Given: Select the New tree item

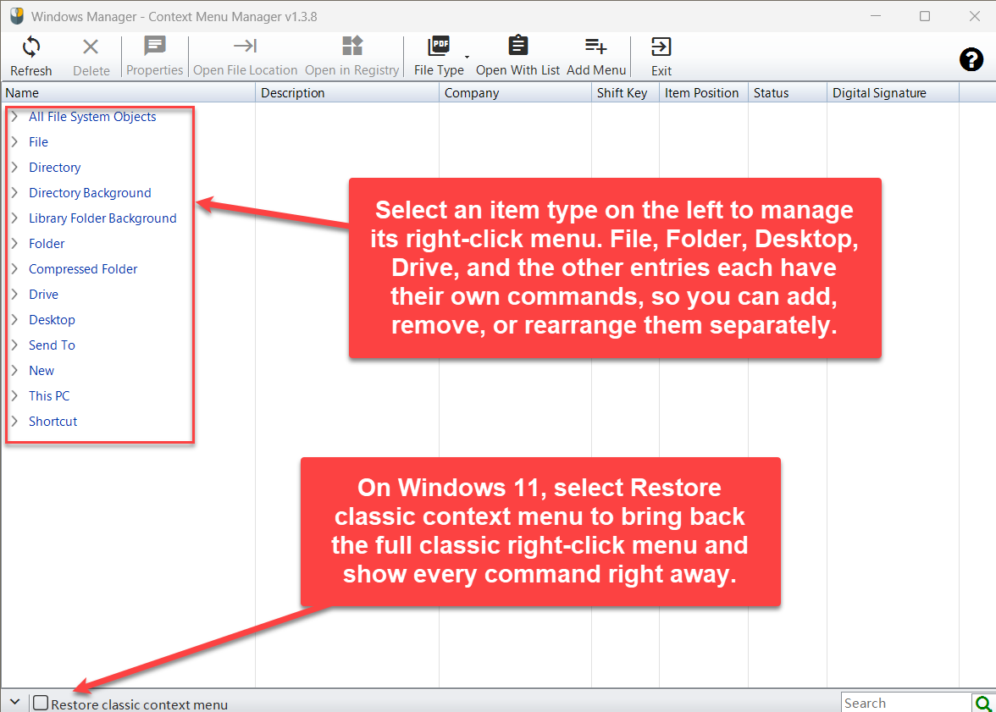Looking at the screenshot, I should (41, 371).
